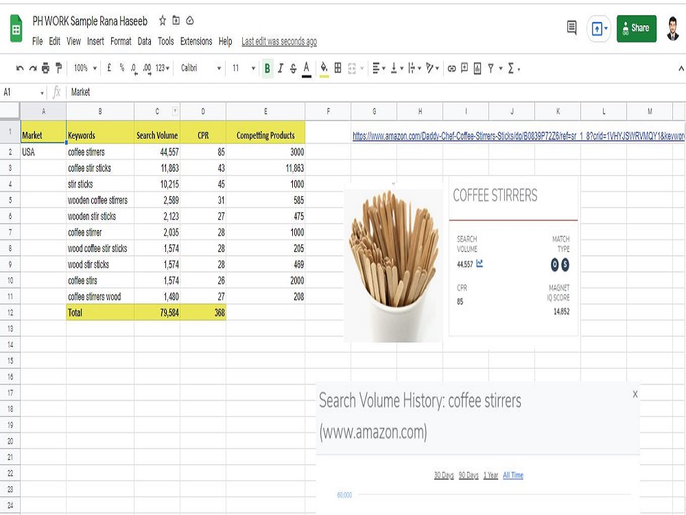
Task: Collapse the toolbar with the caret icon
Action: [681, 68]
